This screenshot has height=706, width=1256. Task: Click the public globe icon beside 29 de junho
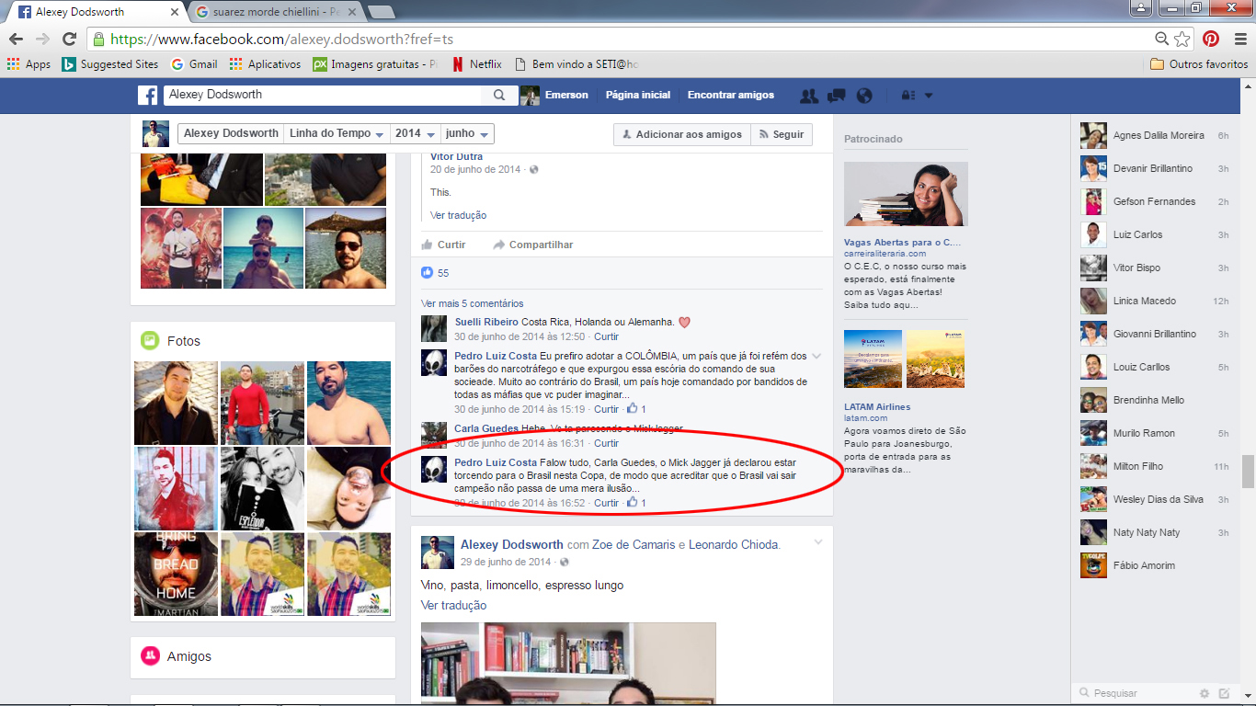tap(564, 562)
